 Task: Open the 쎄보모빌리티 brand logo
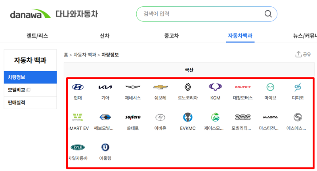point(105,117)
